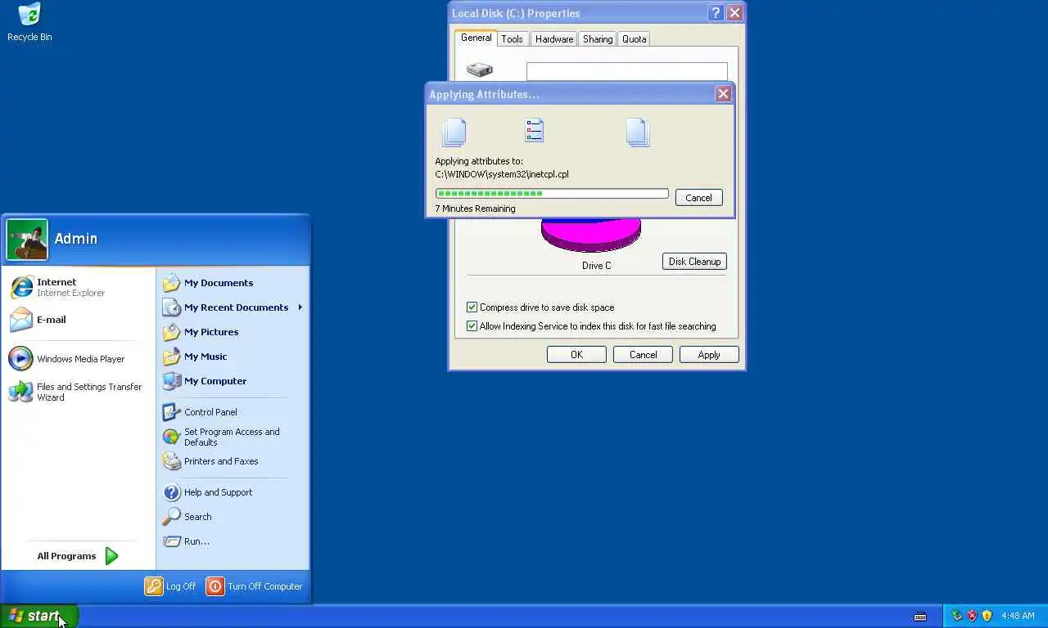Select the General tab
This screenshot has width=1048, height=628.
476,38
